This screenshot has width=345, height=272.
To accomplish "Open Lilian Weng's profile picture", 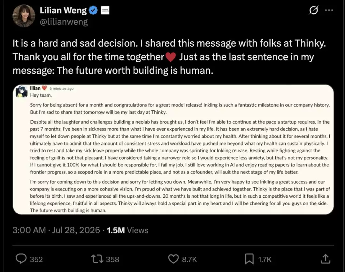I will point(24,16).
